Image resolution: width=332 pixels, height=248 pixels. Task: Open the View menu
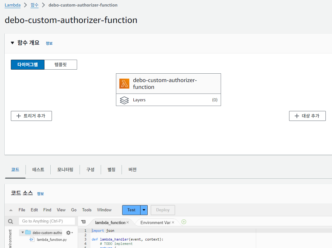point(61,210)
